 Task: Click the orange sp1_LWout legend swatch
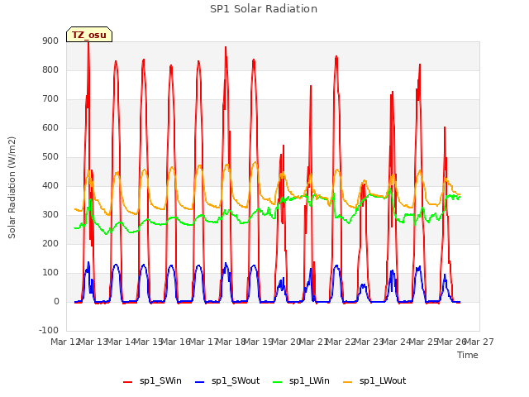click(x=347, y=381)
